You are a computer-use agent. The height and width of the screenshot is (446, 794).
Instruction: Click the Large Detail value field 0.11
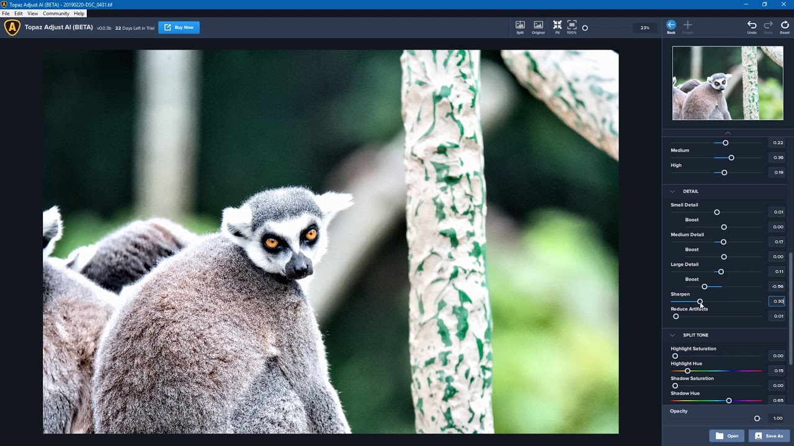[777, 271]
